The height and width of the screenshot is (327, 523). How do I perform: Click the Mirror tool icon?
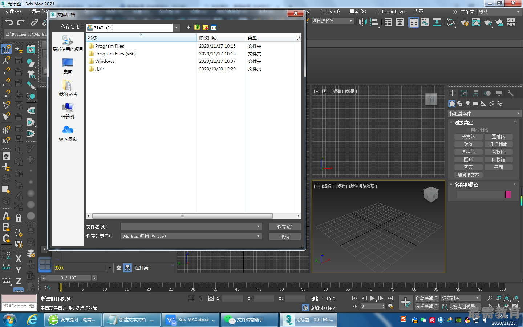(362, 23)
